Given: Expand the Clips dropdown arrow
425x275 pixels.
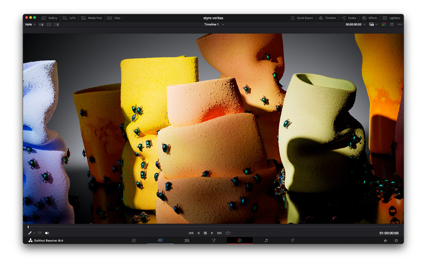Looking at the screenshot, I should pyautogui.click(x=123, y=18).
